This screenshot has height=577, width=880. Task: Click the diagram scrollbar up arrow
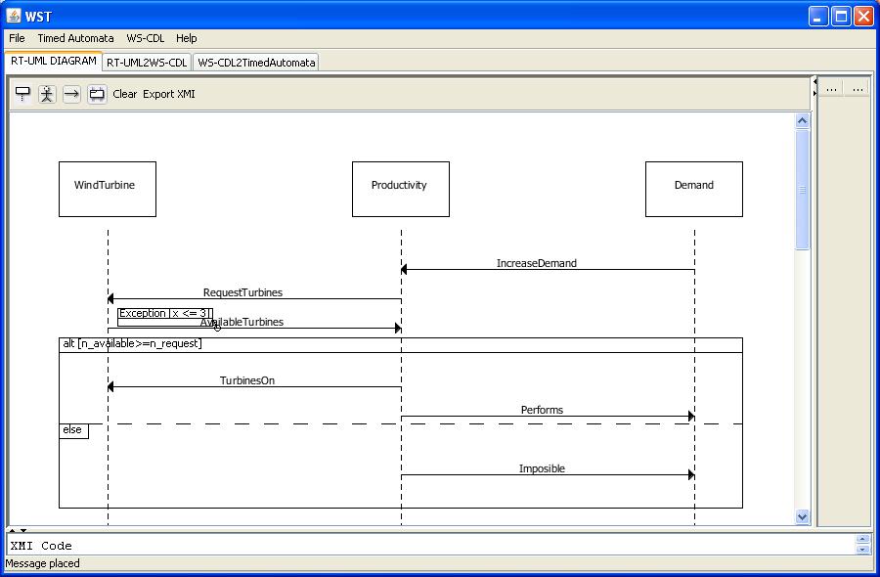pyautogui.click(x=803, y=120)
